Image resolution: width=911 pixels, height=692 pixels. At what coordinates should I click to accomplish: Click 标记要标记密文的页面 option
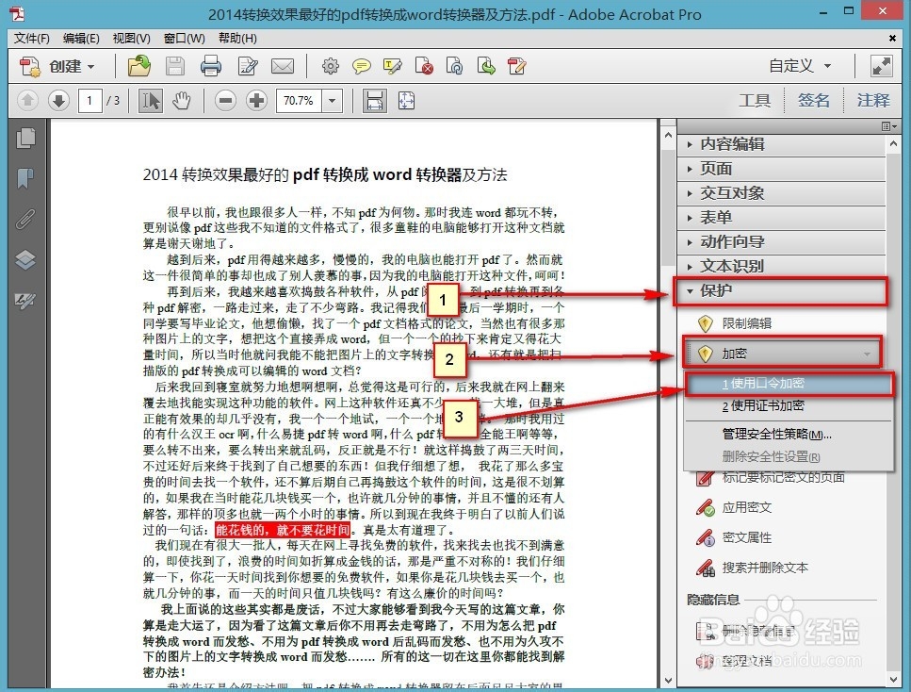coord(771,477)
